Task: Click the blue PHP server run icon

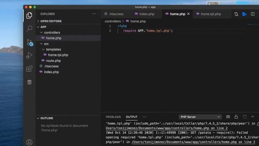Action: click(244, 14)
